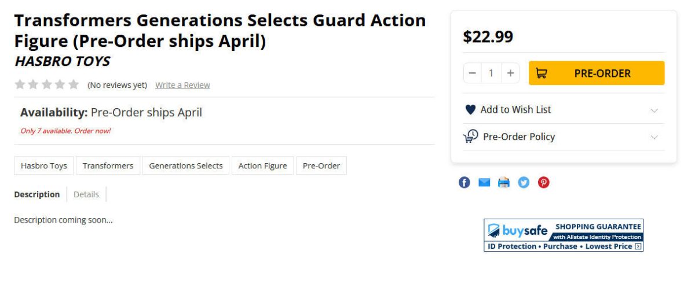Pin product with Pinterest icon
Image resolution: width=695 pixels, height=295 pixels.
(x=544, y=183)
